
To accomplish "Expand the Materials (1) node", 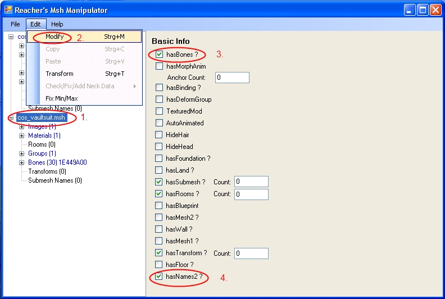I will (x=22, y=135).
